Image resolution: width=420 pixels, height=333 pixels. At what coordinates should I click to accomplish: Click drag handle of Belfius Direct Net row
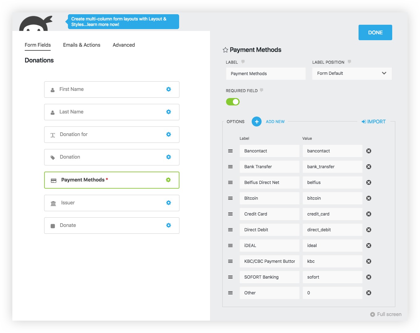pyautogui.click(x=230, y=182)
